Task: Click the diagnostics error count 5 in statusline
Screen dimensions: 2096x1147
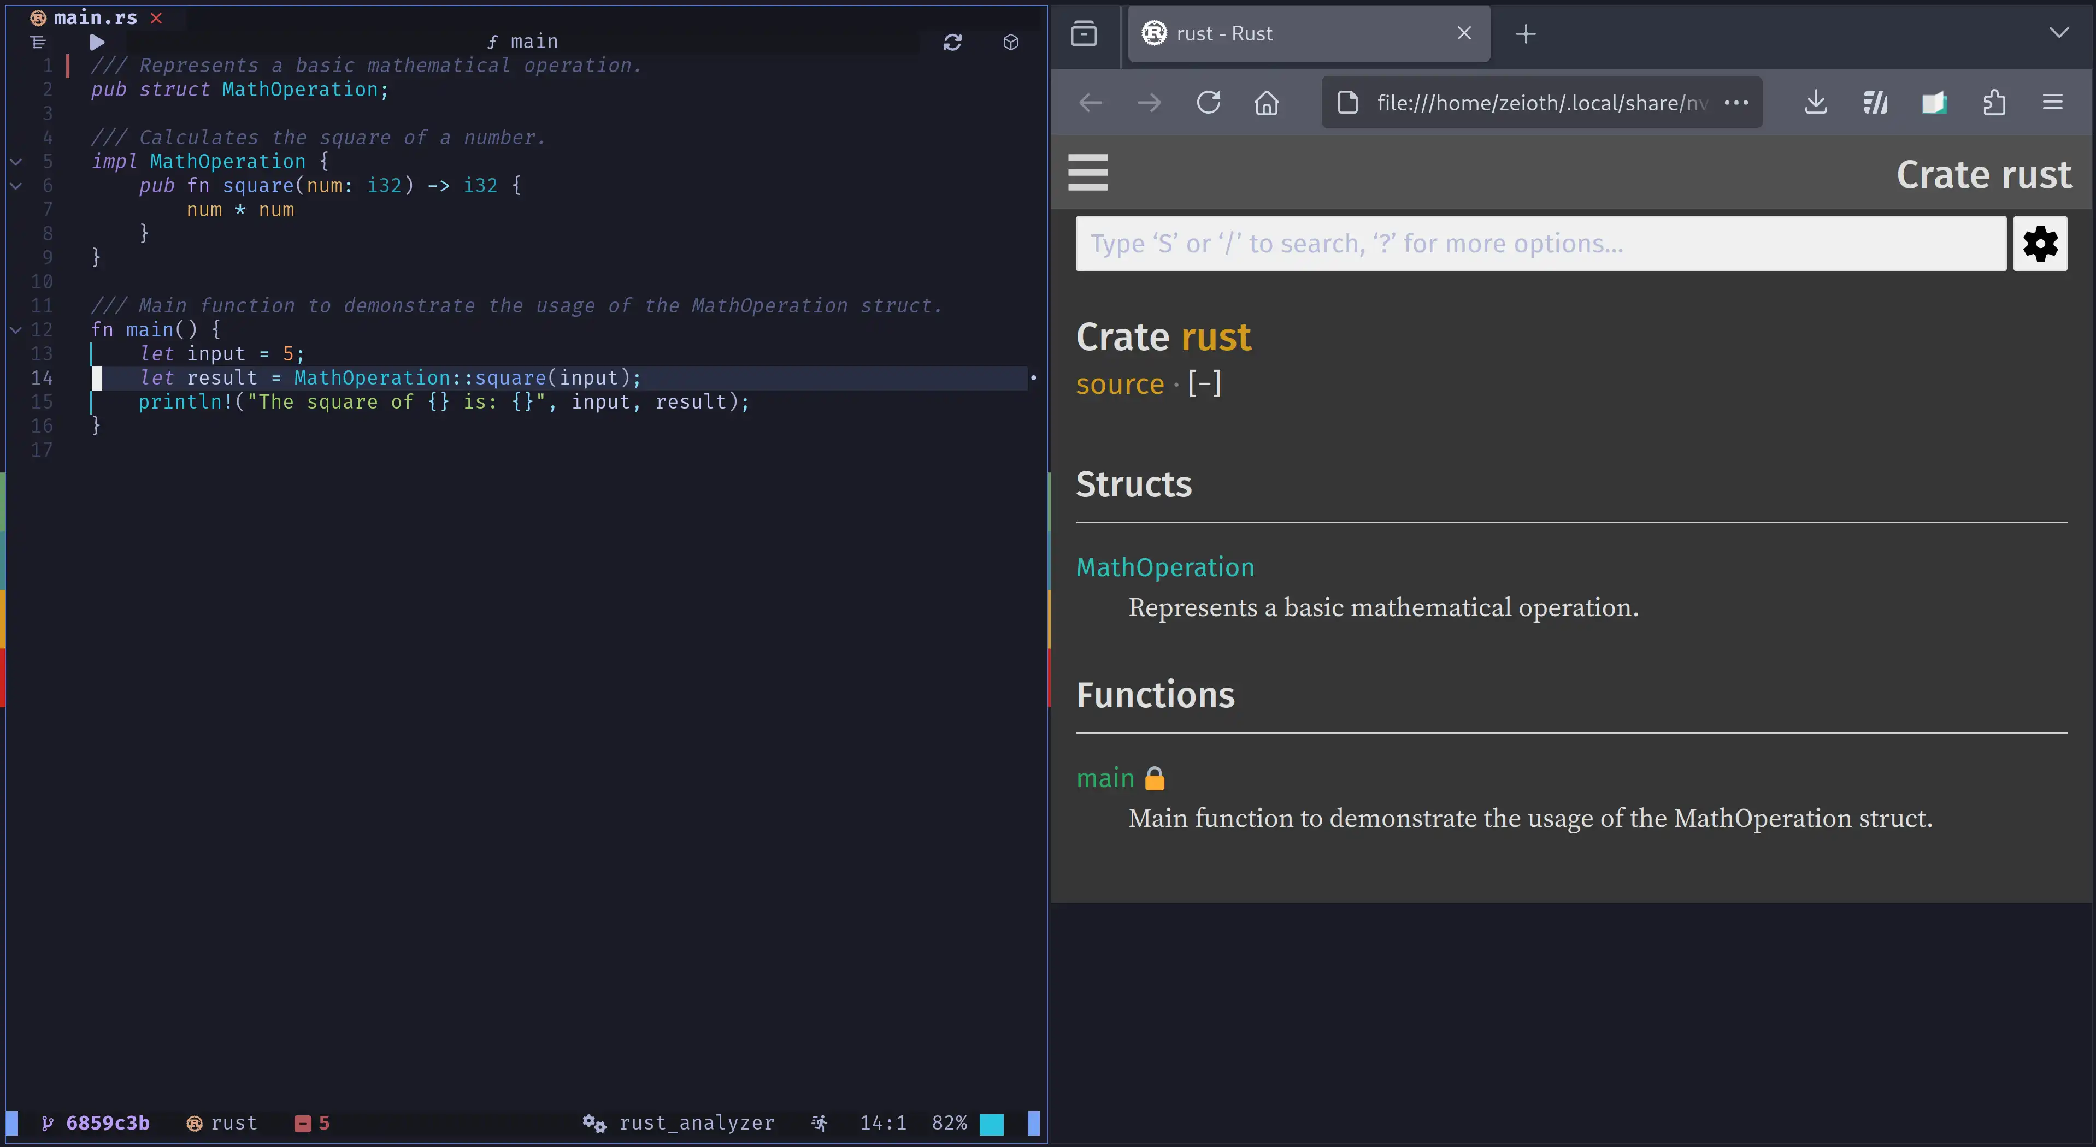Action: [x=313, y=1122]
